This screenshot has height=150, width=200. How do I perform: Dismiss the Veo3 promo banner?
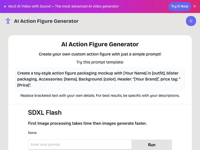coord(194,6)
